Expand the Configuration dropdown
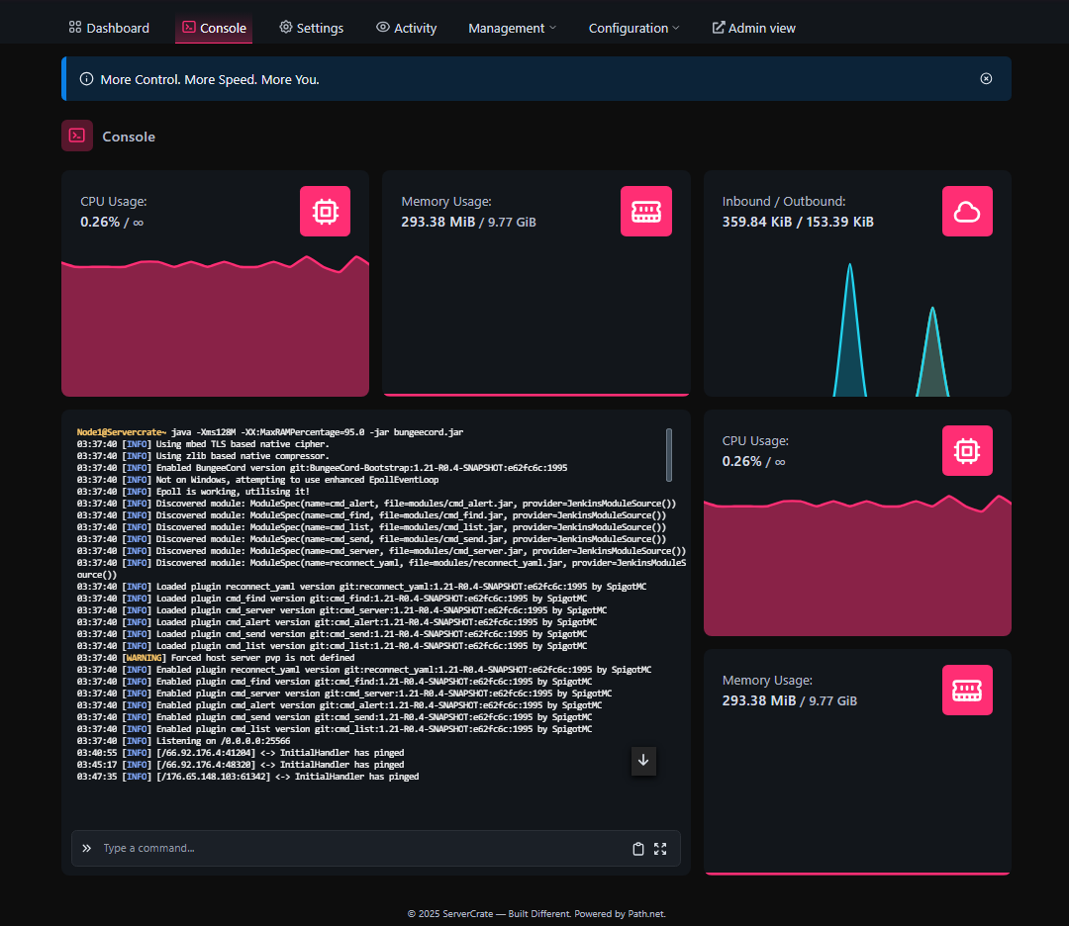Screen dimensions: 1069x926 click(x=634, y=28)
